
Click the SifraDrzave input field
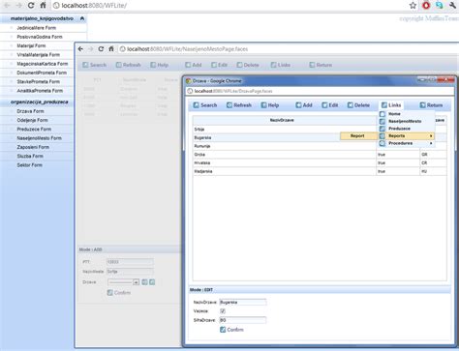coord(243,320)
